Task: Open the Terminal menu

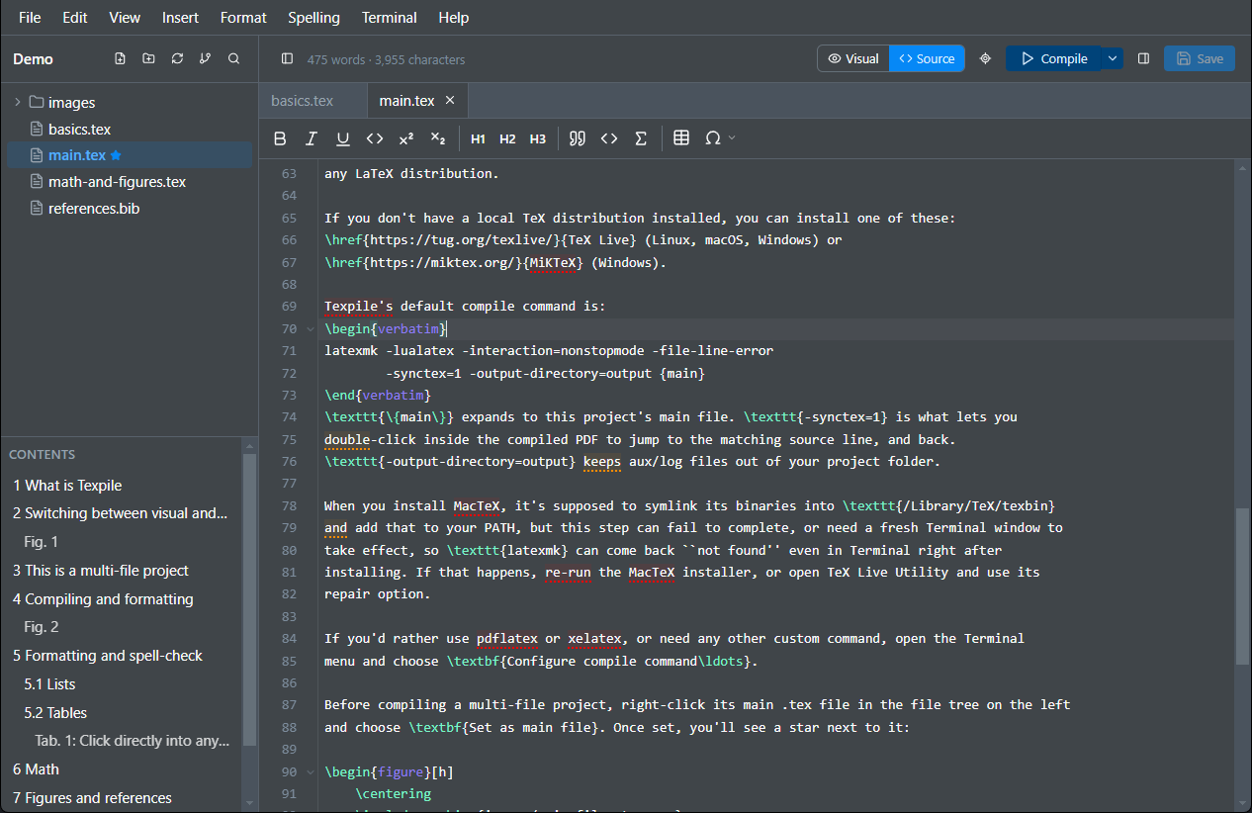Action: 390,18
